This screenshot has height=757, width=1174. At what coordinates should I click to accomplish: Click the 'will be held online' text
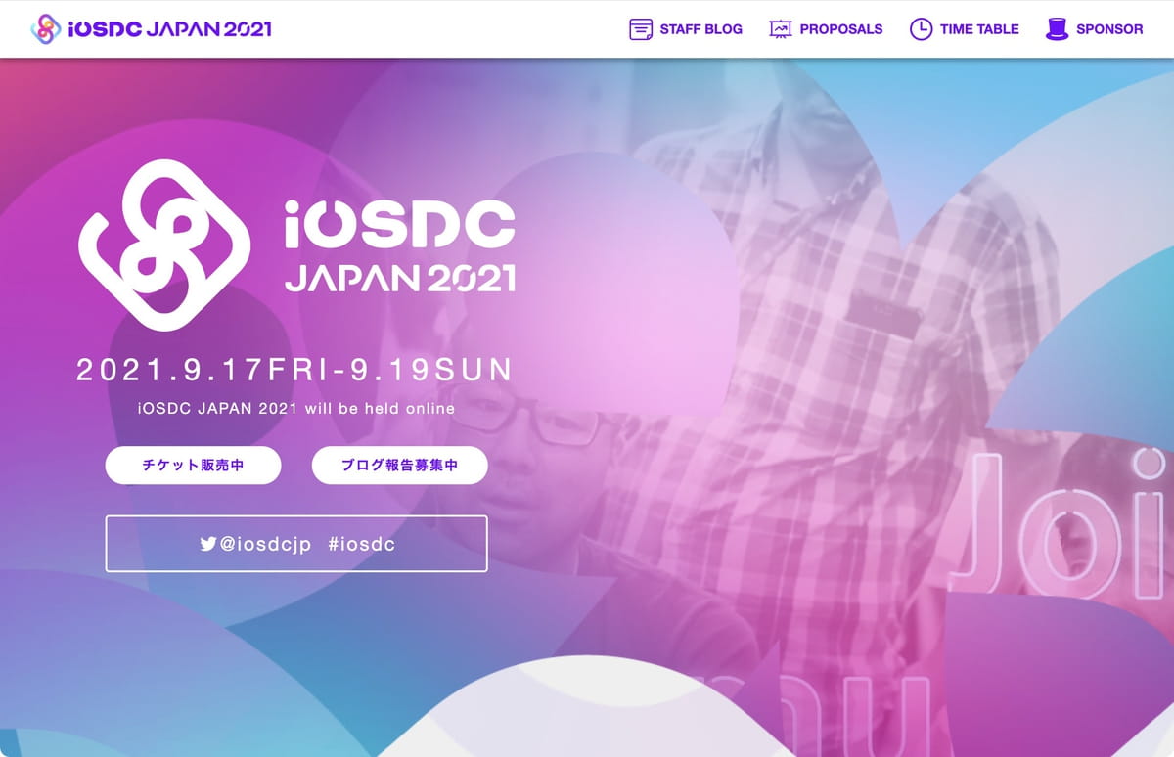[x=380, y=408]
